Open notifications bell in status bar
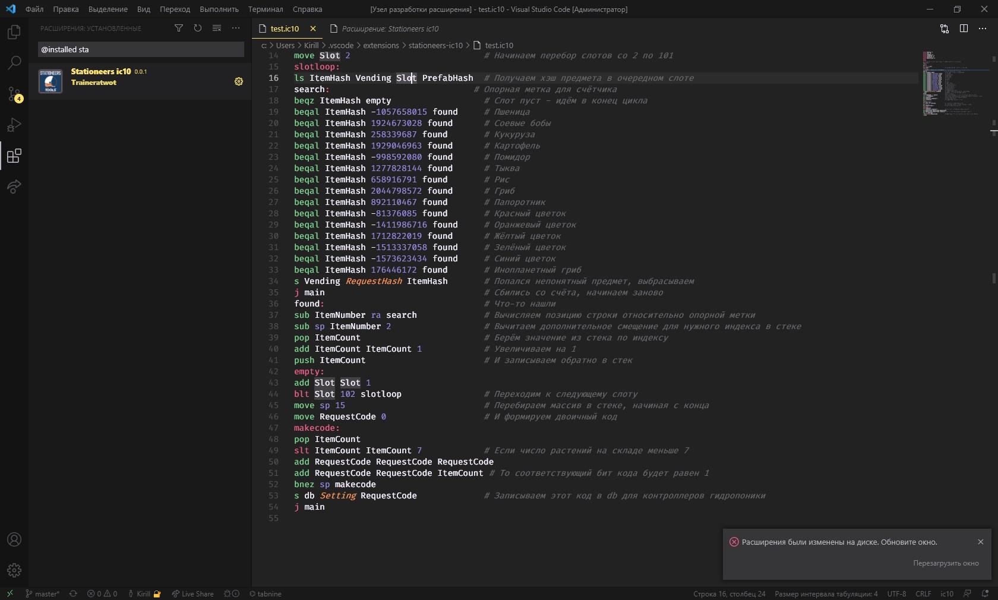The width and height of the screenshot is (998, 600). [986, 593]
